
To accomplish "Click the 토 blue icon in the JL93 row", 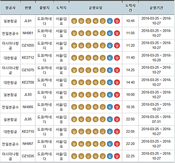I will point(110,95).
